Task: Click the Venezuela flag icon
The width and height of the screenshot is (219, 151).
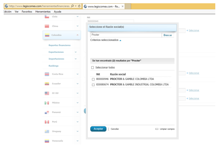Action: click(47, 141)
